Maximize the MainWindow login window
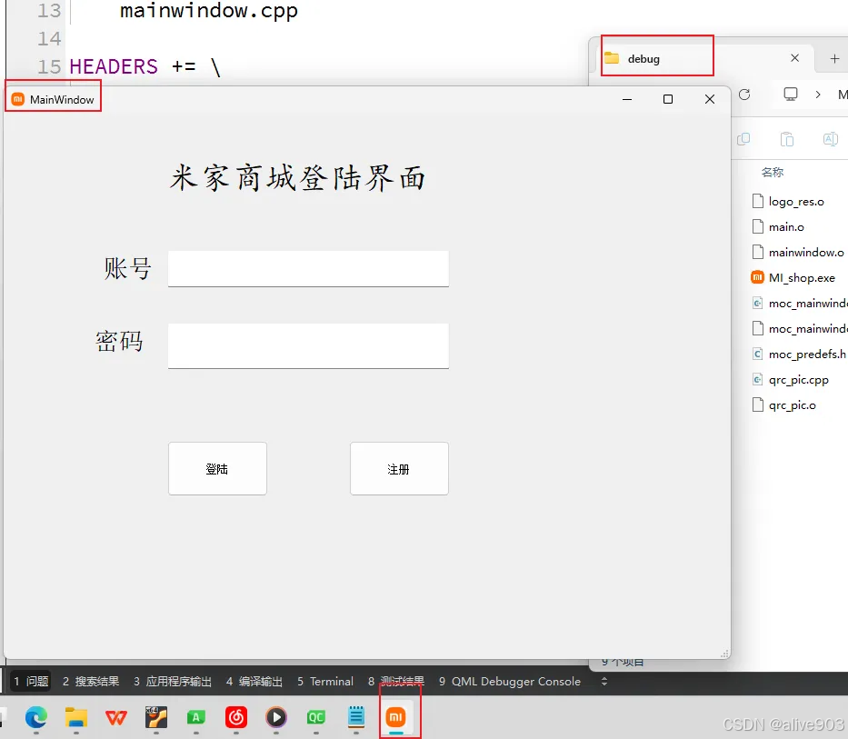Screen dimensions: 848x739 668,99
